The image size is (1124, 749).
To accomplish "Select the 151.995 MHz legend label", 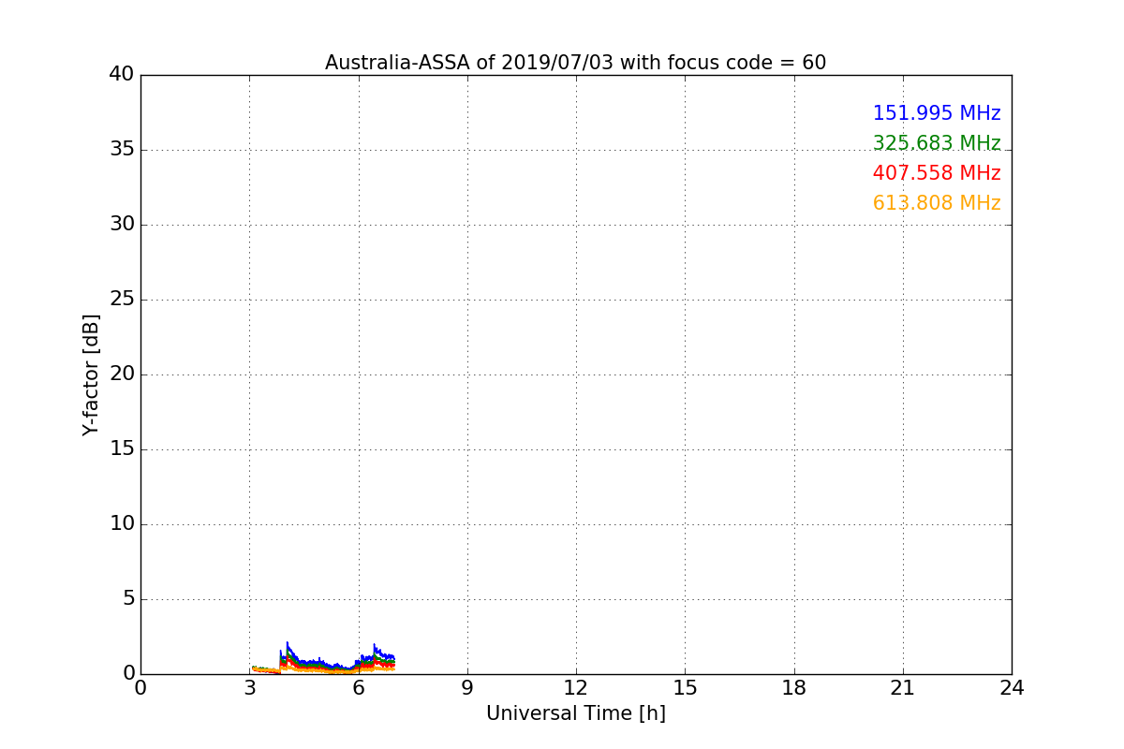I will [937, 113].
